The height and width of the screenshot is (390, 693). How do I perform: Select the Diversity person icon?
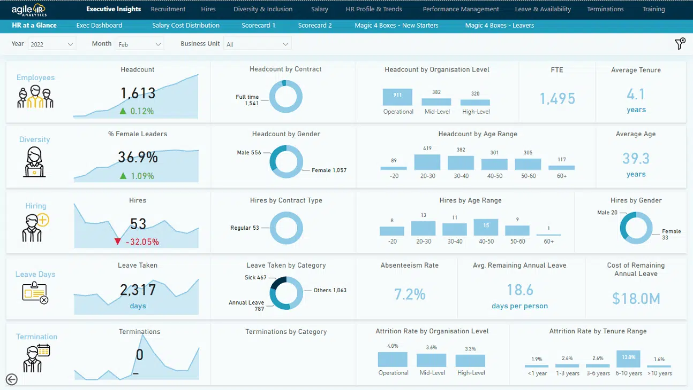33,161
